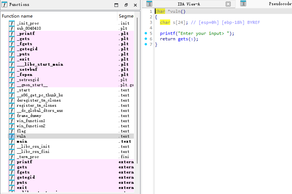The width and height of the screenshot is (292, 194).
Task: Toggle breakpoint dot on line 7
Action: [x=146, y=44]
